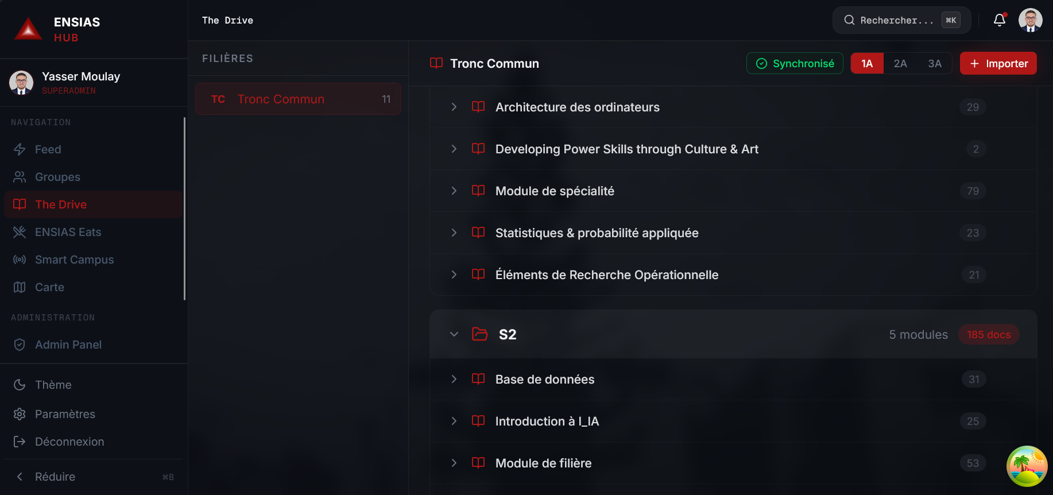Open ENSIAS Eats utensils icon
1053x495 pixels.
point(20,232)
